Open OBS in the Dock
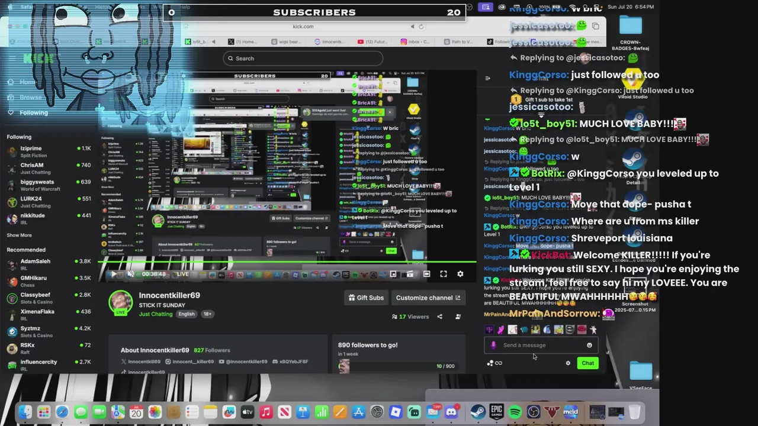 tap(534, 412)
